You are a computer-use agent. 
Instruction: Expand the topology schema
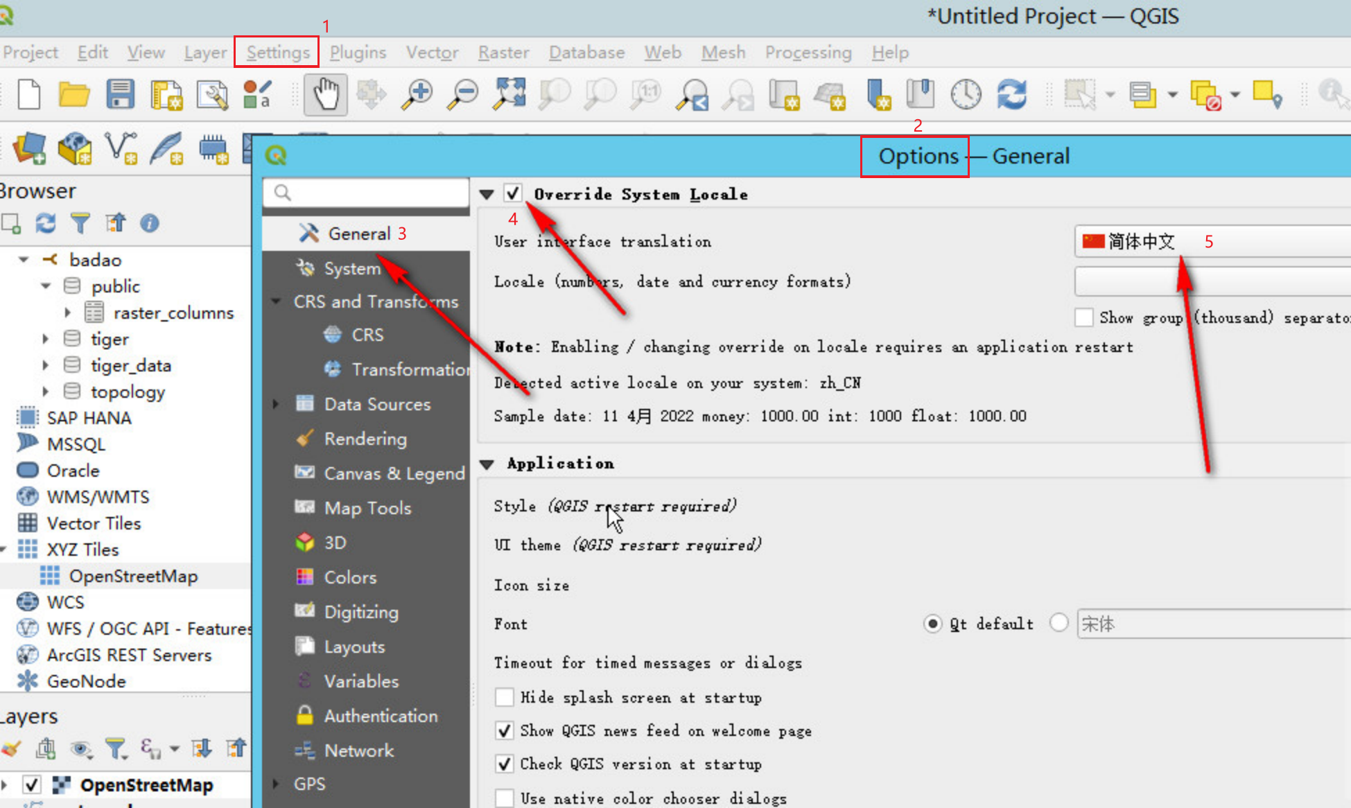coord(46,392)
